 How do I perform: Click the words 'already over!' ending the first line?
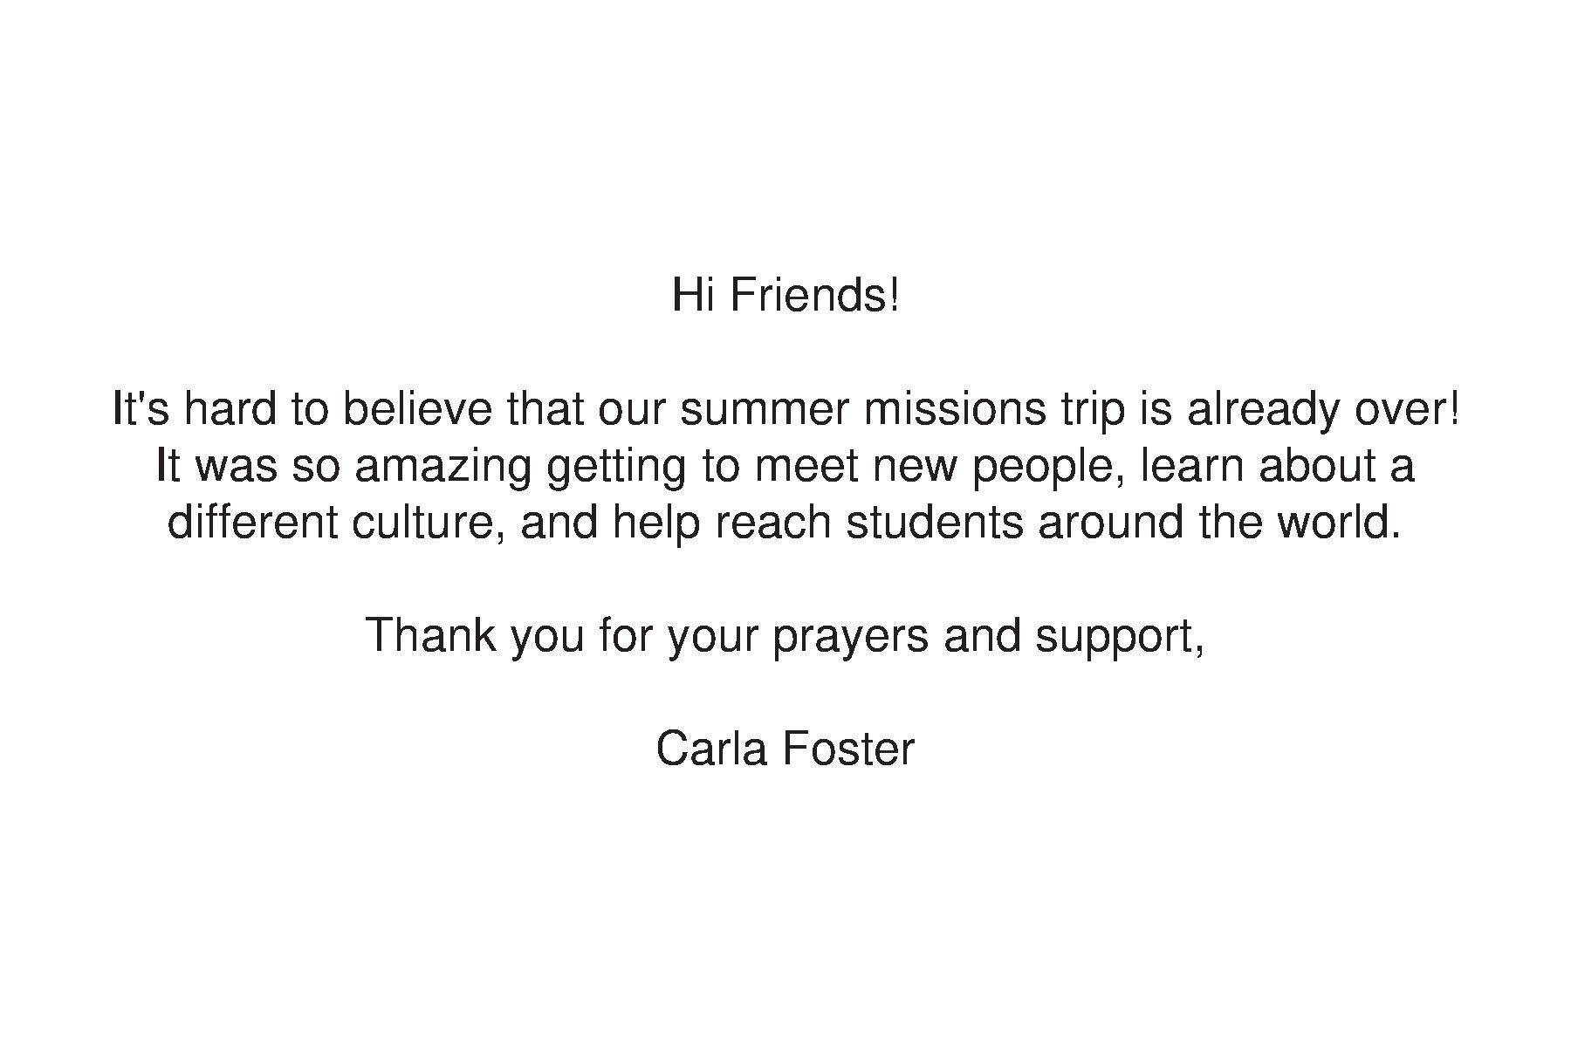point(1323,409)
